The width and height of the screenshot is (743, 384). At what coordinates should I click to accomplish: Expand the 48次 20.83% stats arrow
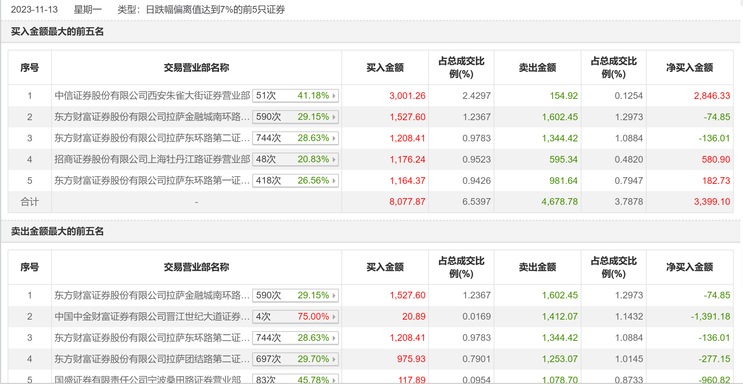click(x=334, y=159)
